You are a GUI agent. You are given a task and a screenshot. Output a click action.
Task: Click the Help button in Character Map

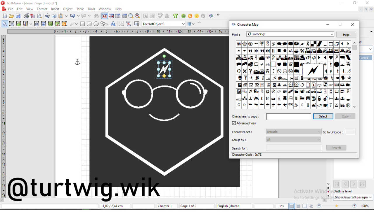[346, 35]
